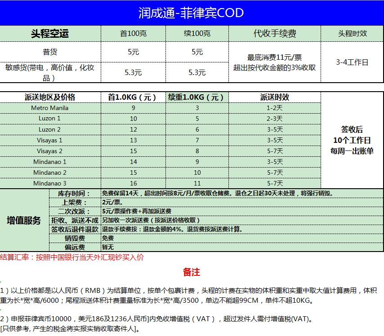Click 5.3元 under 续100克 for 敏感货
This screenshot has width=384, height=336.
coord(197,72)
